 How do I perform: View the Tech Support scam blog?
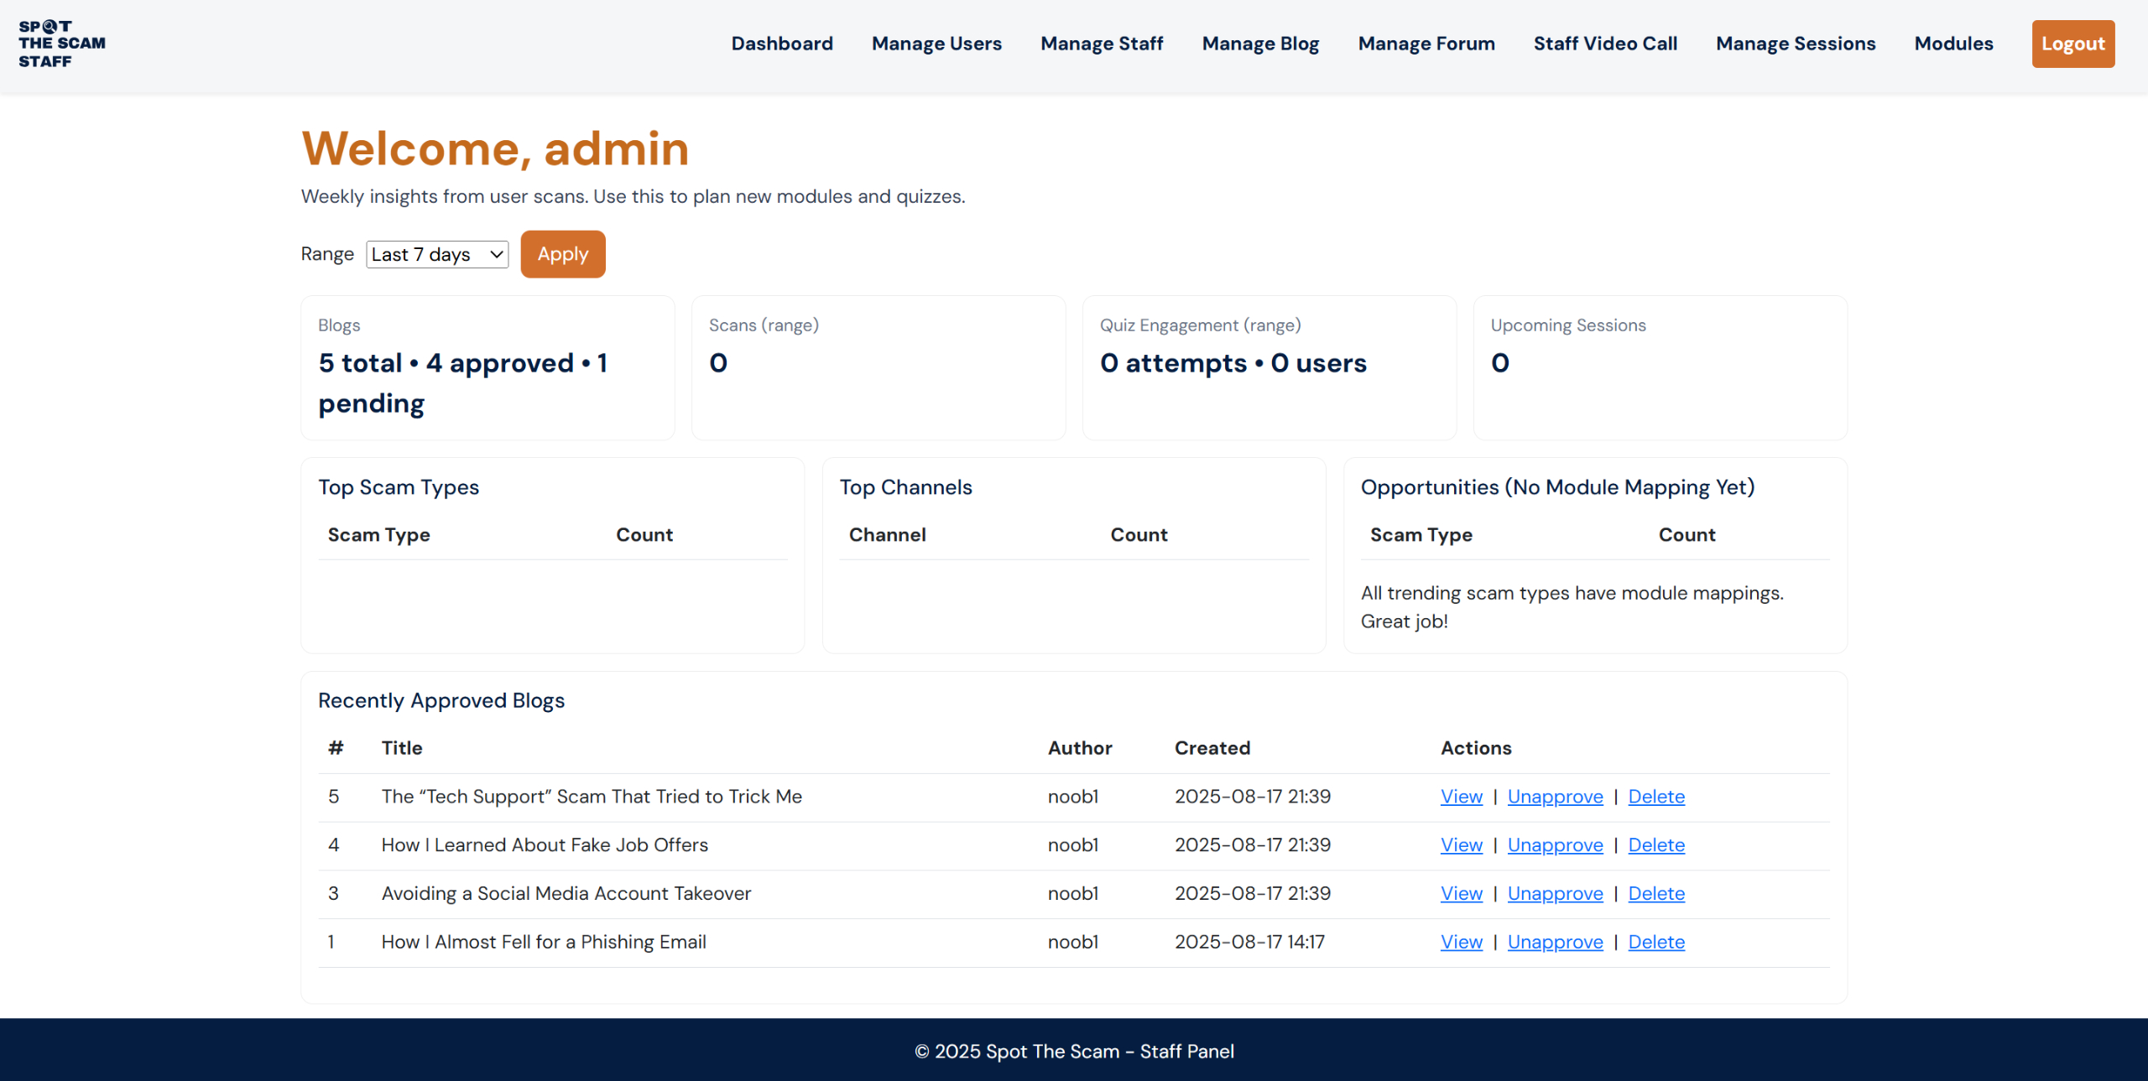point(1461,797)
